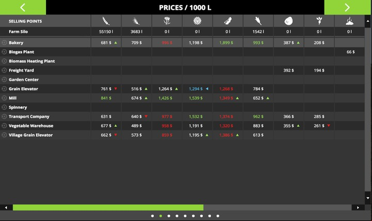This screenshot has width=372, height=221.
Task: Click Mill 1,539 $ sunflower price
Action: point(196,98)
